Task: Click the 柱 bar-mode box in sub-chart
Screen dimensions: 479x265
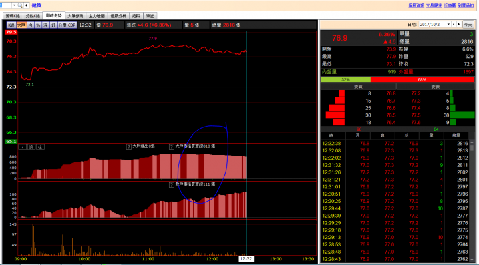Action: (40, 147)
